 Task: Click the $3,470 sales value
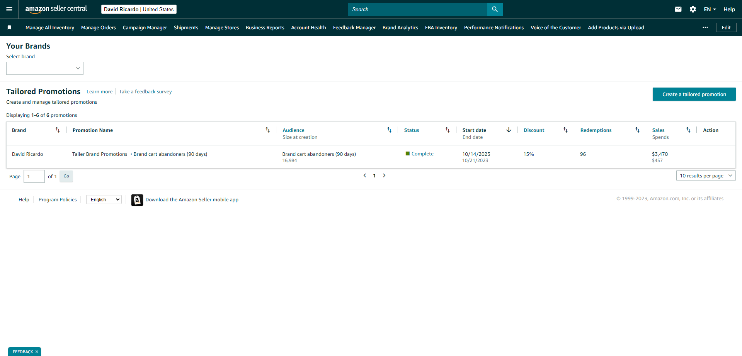pos(660,154)
